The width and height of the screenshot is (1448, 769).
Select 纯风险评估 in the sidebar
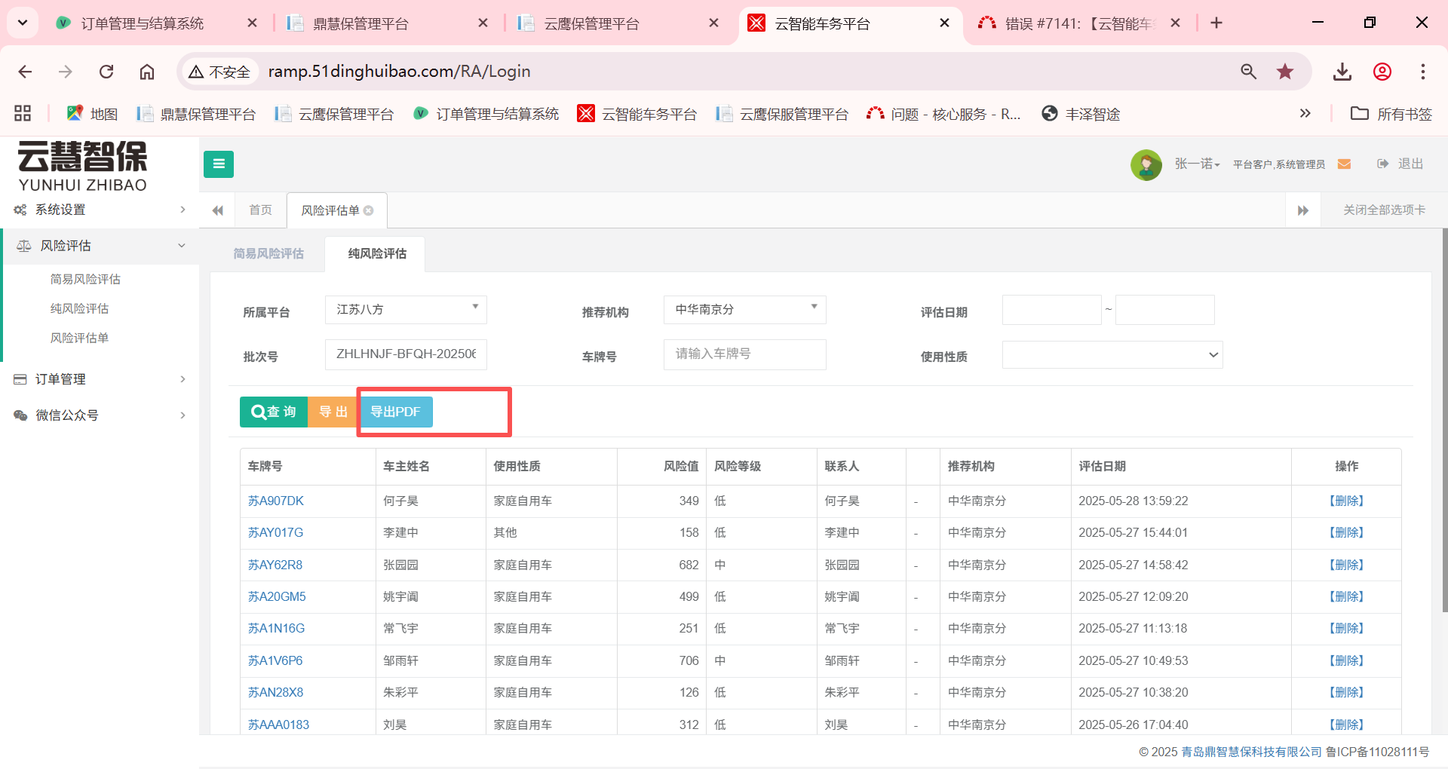pos(79,308)
